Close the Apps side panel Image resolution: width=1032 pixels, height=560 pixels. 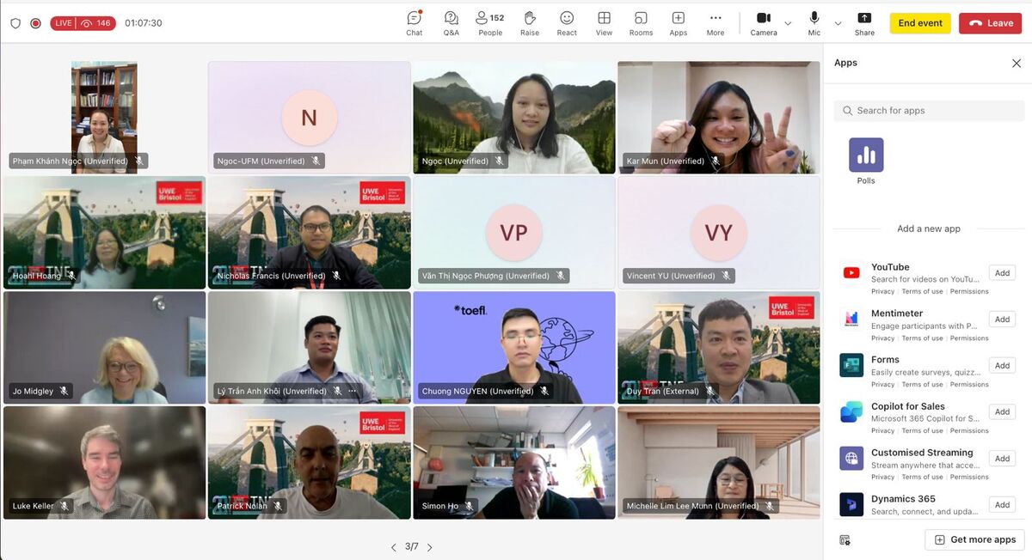[x=1016, y=63]
